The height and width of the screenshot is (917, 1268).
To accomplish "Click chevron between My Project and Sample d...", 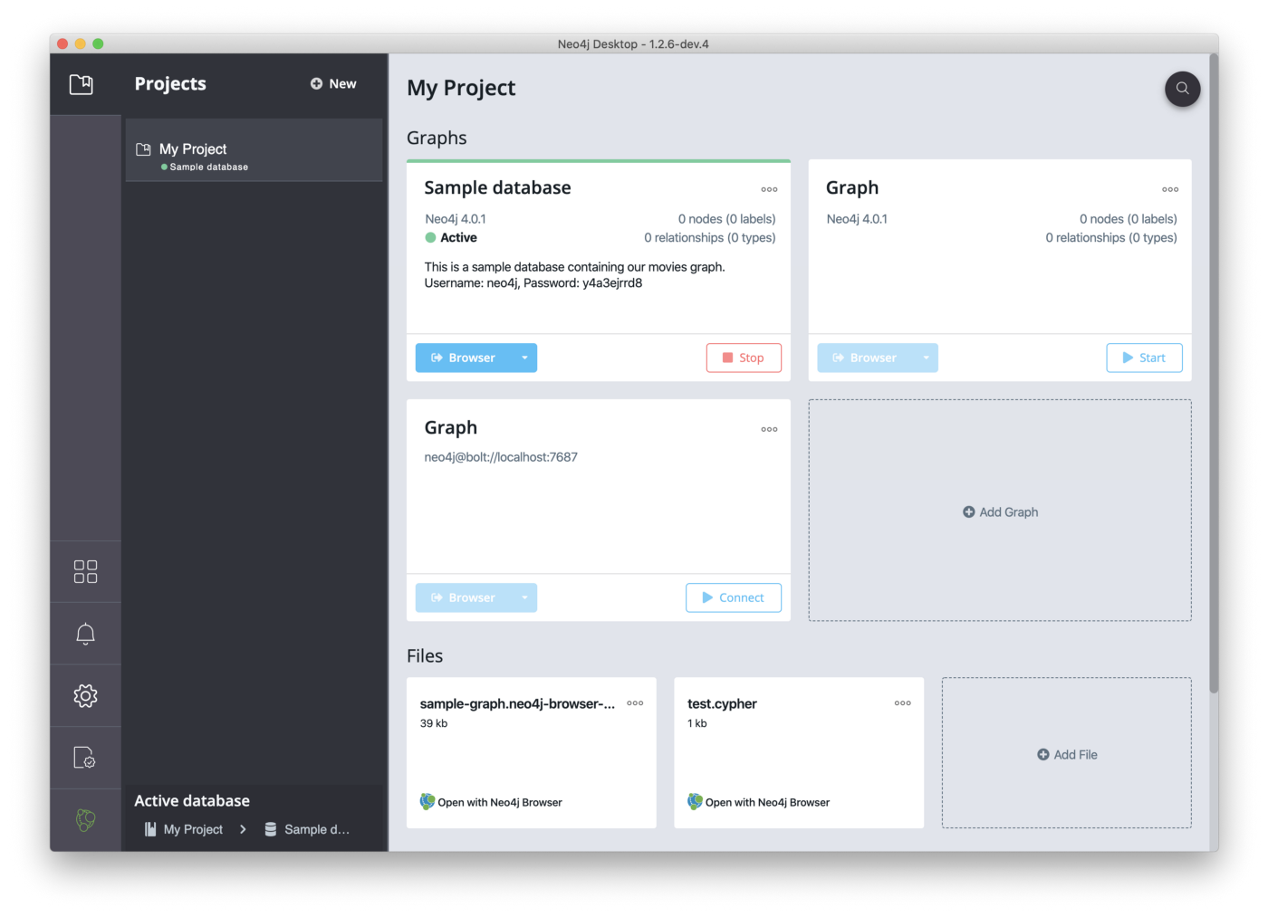I will coord(243,829).
